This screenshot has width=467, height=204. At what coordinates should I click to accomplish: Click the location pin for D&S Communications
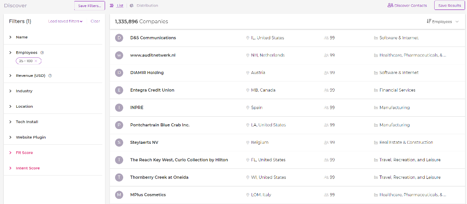(247, 38)
